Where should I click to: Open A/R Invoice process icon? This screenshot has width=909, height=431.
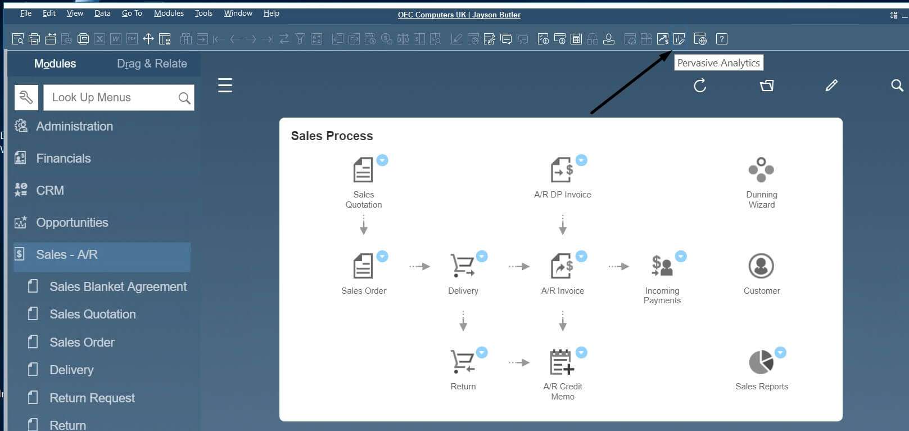pos(562,266)
